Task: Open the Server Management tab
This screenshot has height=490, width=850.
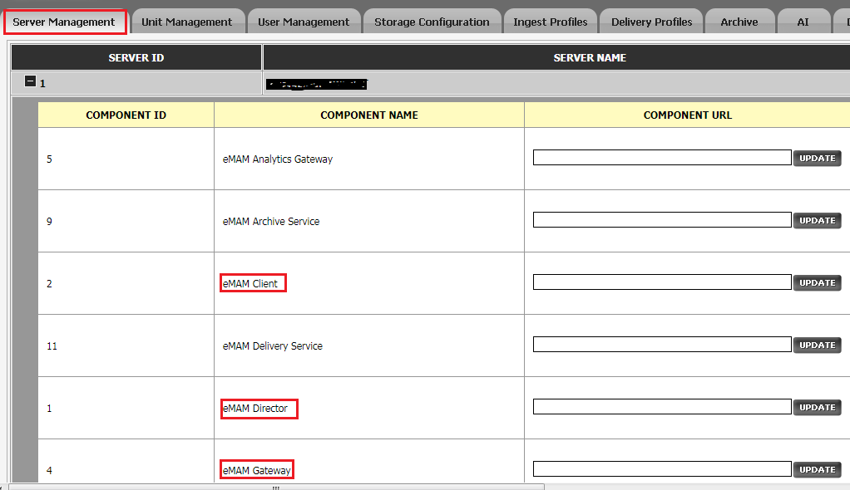Action: [x=65, y=22]
